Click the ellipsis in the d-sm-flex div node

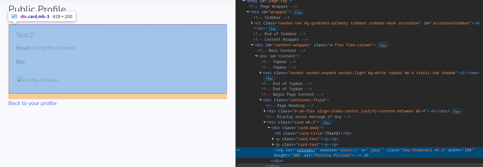click(x=433, y=111)
